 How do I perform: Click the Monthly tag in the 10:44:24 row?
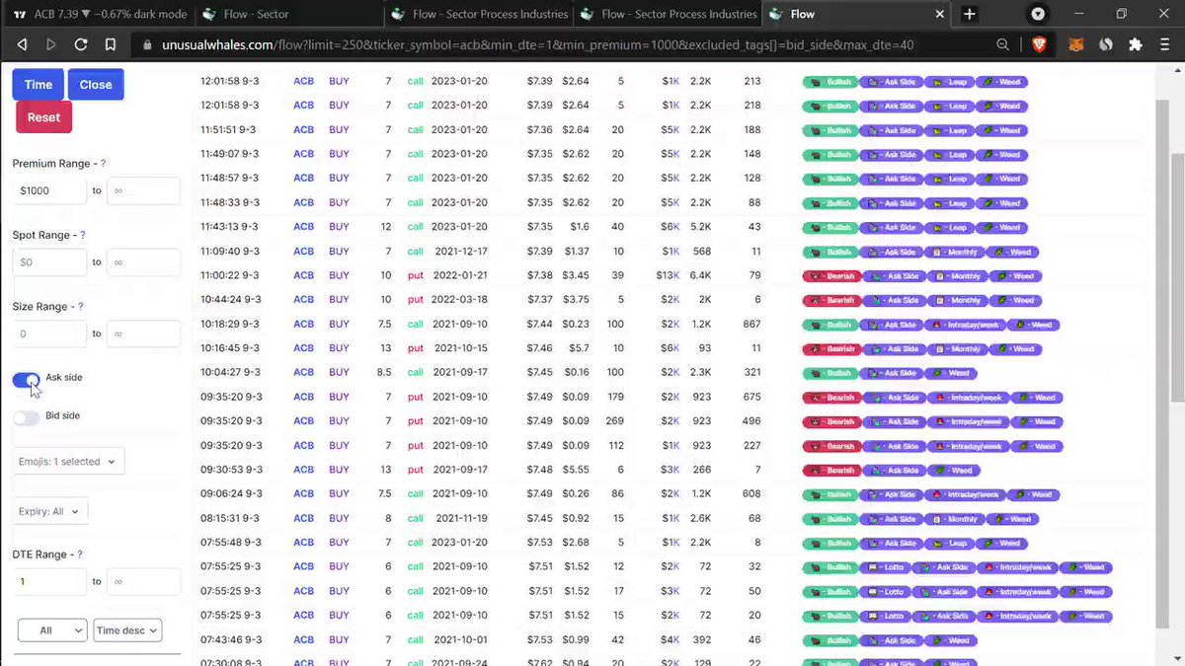click(958, 301)
